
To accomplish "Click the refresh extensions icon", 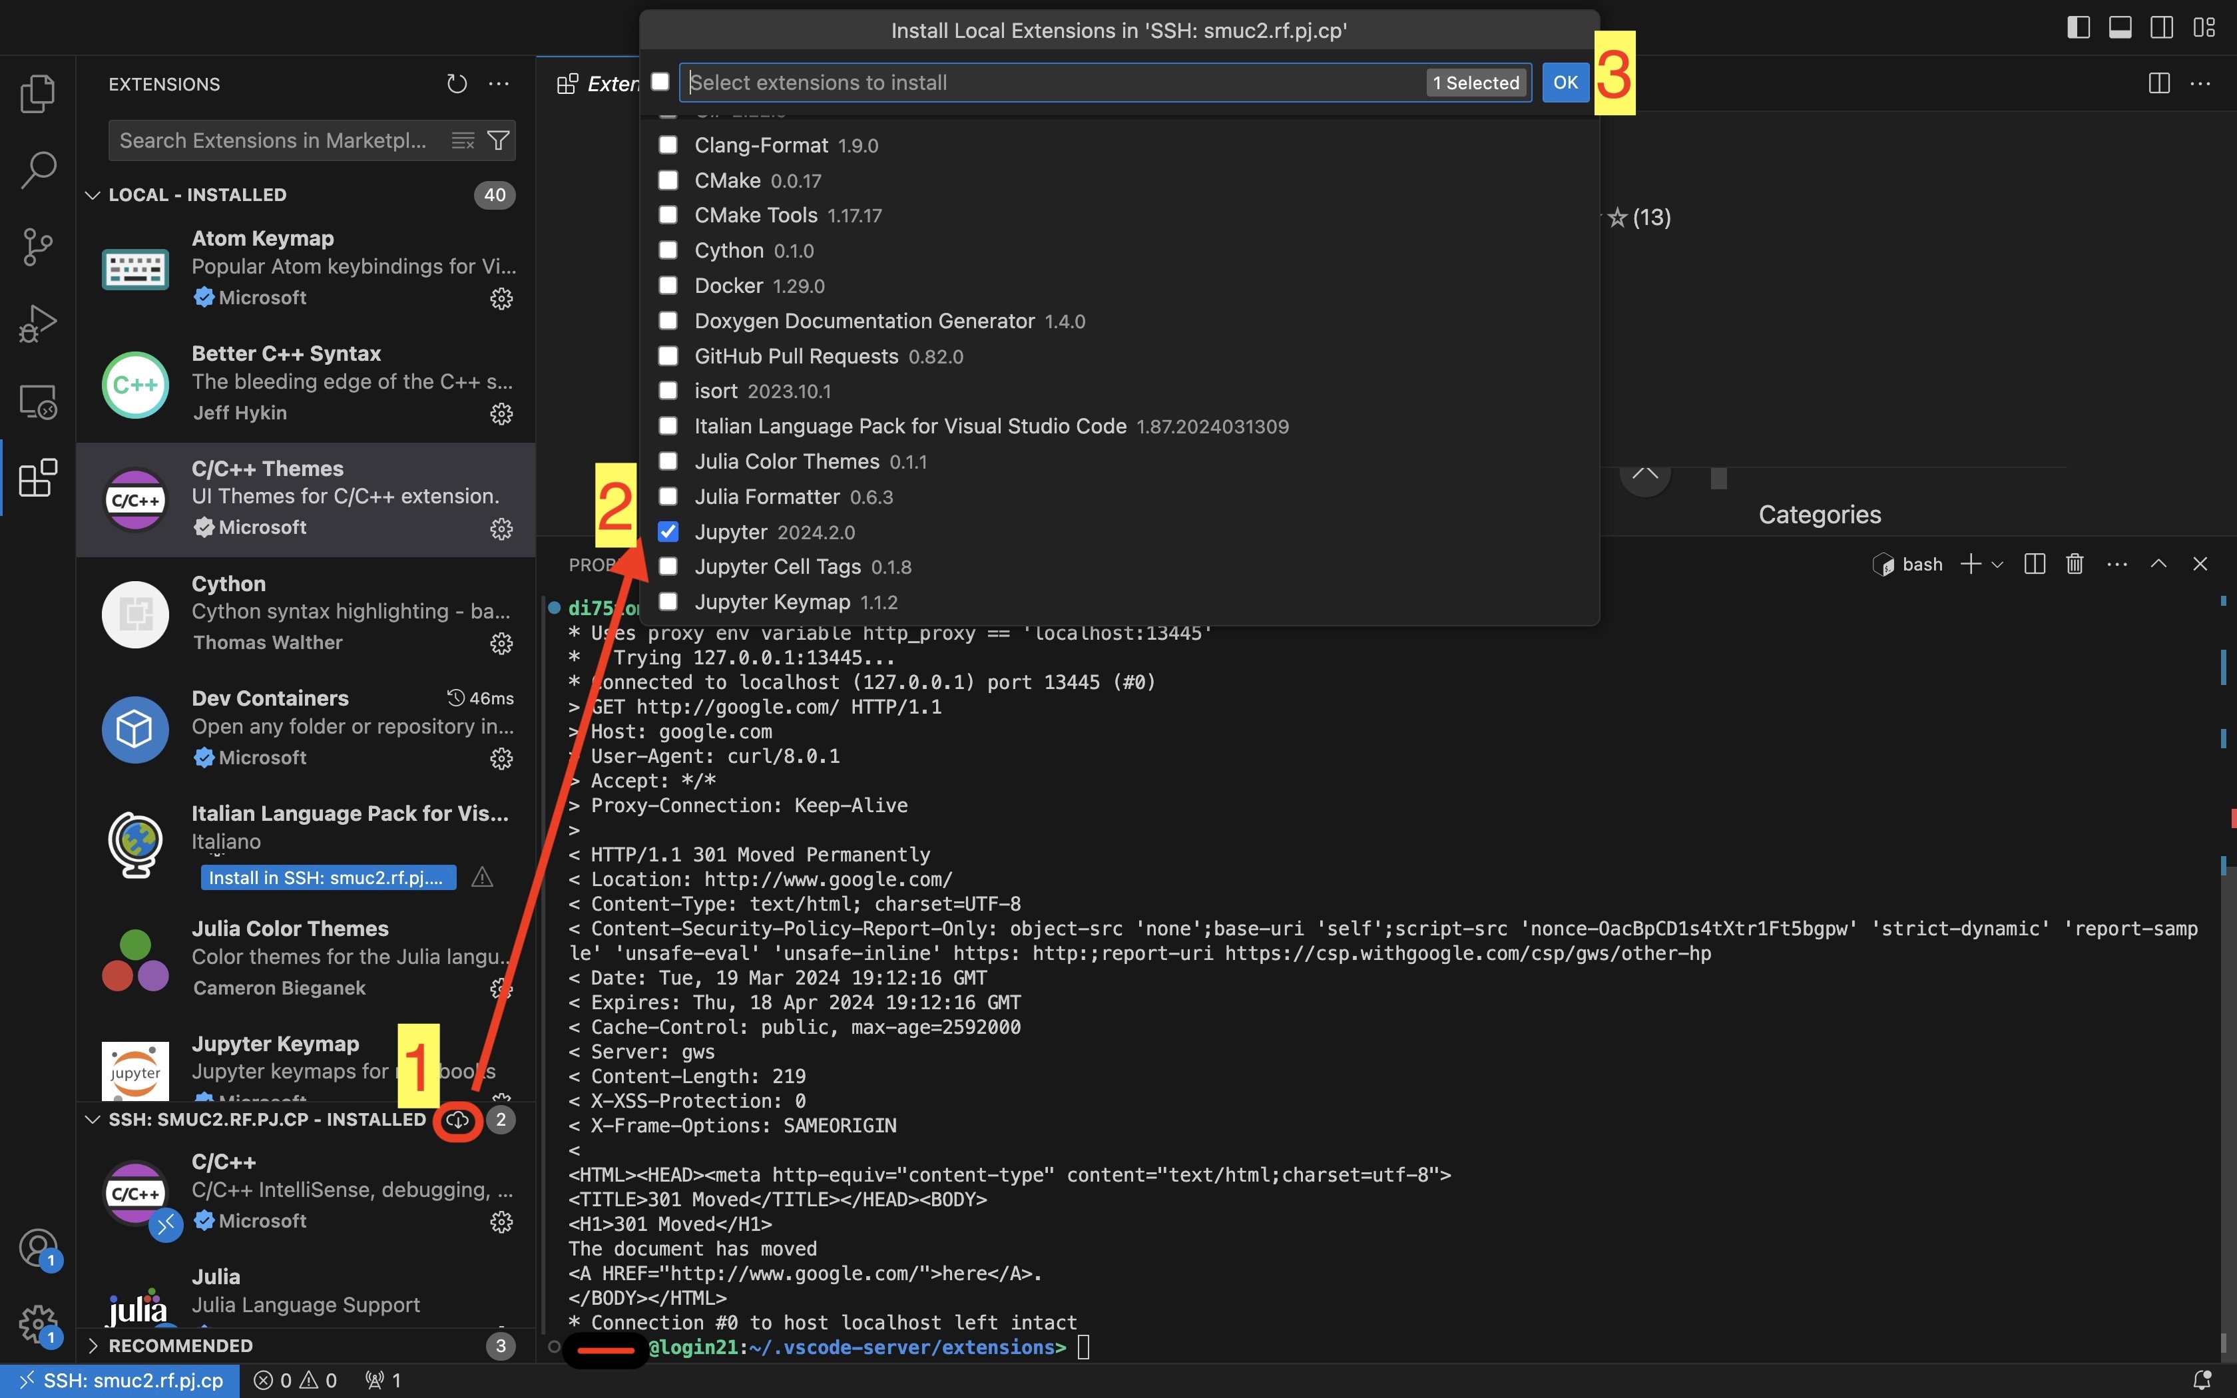I will click(457, 84).
